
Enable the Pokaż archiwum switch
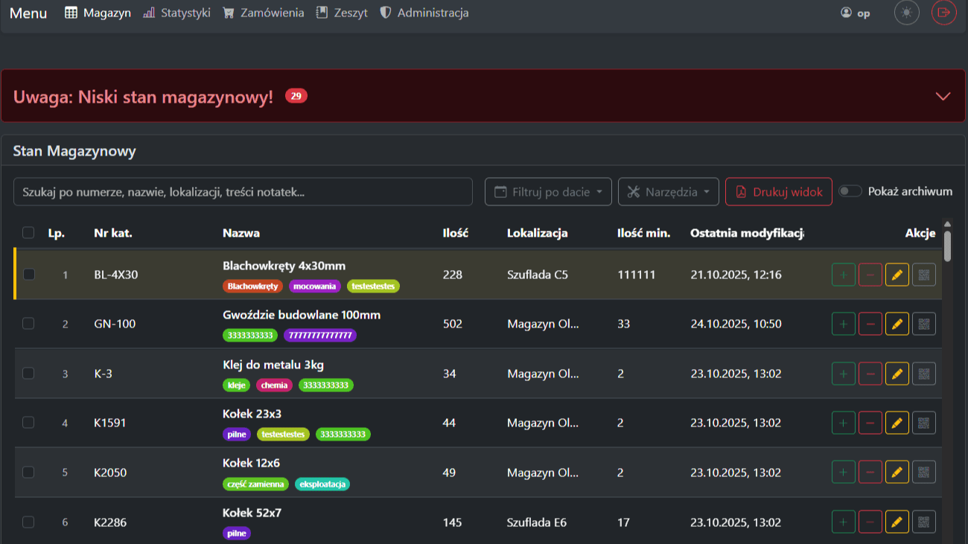coord(850,191)
